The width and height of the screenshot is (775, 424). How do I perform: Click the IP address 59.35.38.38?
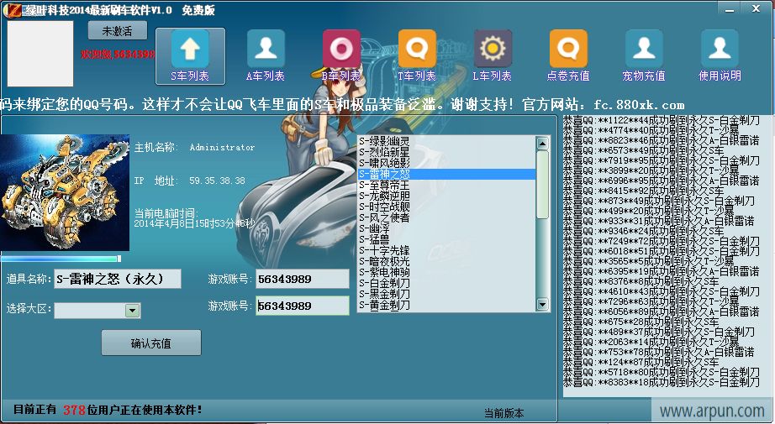pyautogui.click(x=218, y=181)
